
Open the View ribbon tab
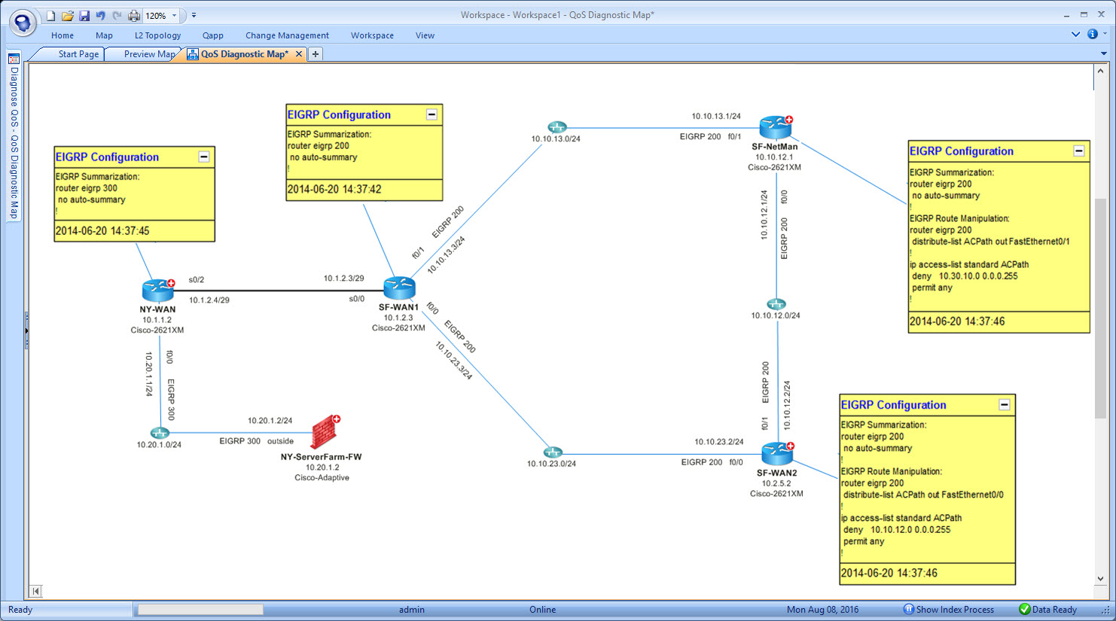click(425, 35)
